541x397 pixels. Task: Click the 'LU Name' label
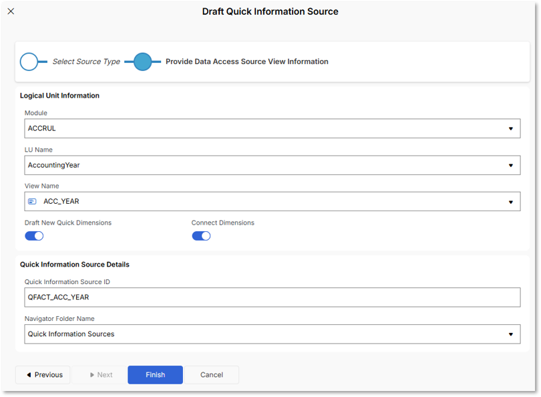(39, 150)
